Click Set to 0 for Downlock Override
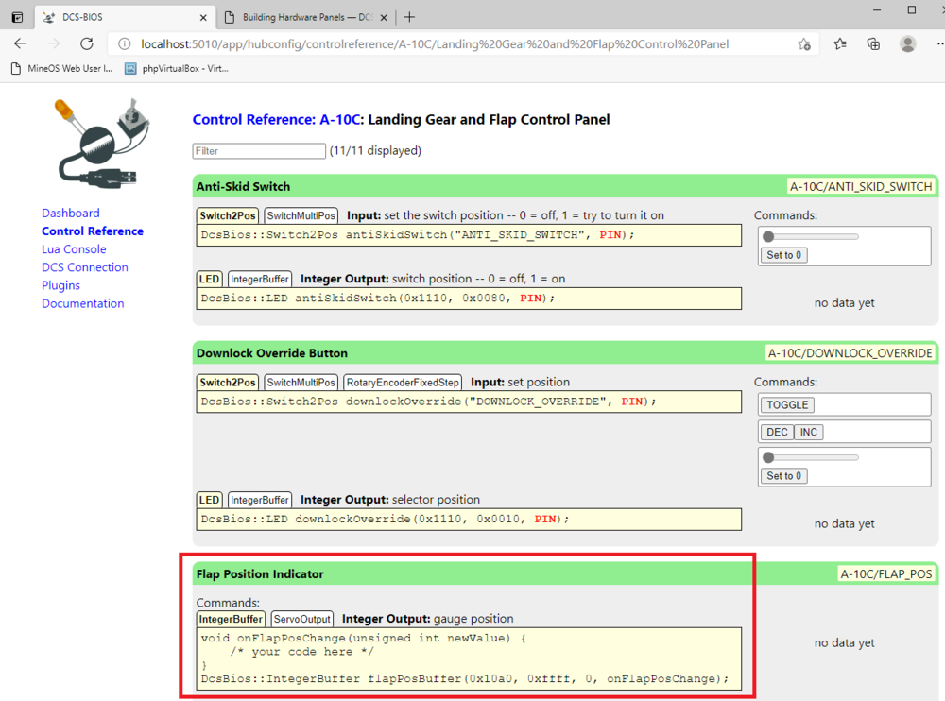Image resolution: width=945 pixels, height=701 pixels. [783, 475]
